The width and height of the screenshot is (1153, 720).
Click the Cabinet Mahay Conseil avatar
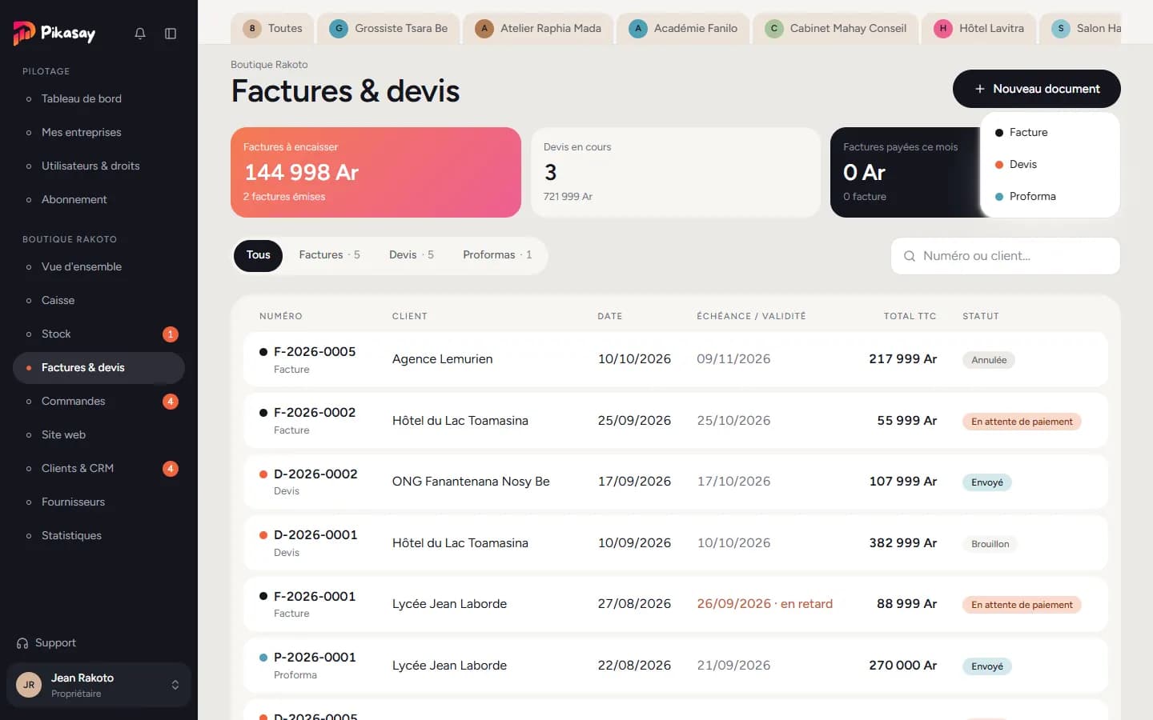point(774,29)
